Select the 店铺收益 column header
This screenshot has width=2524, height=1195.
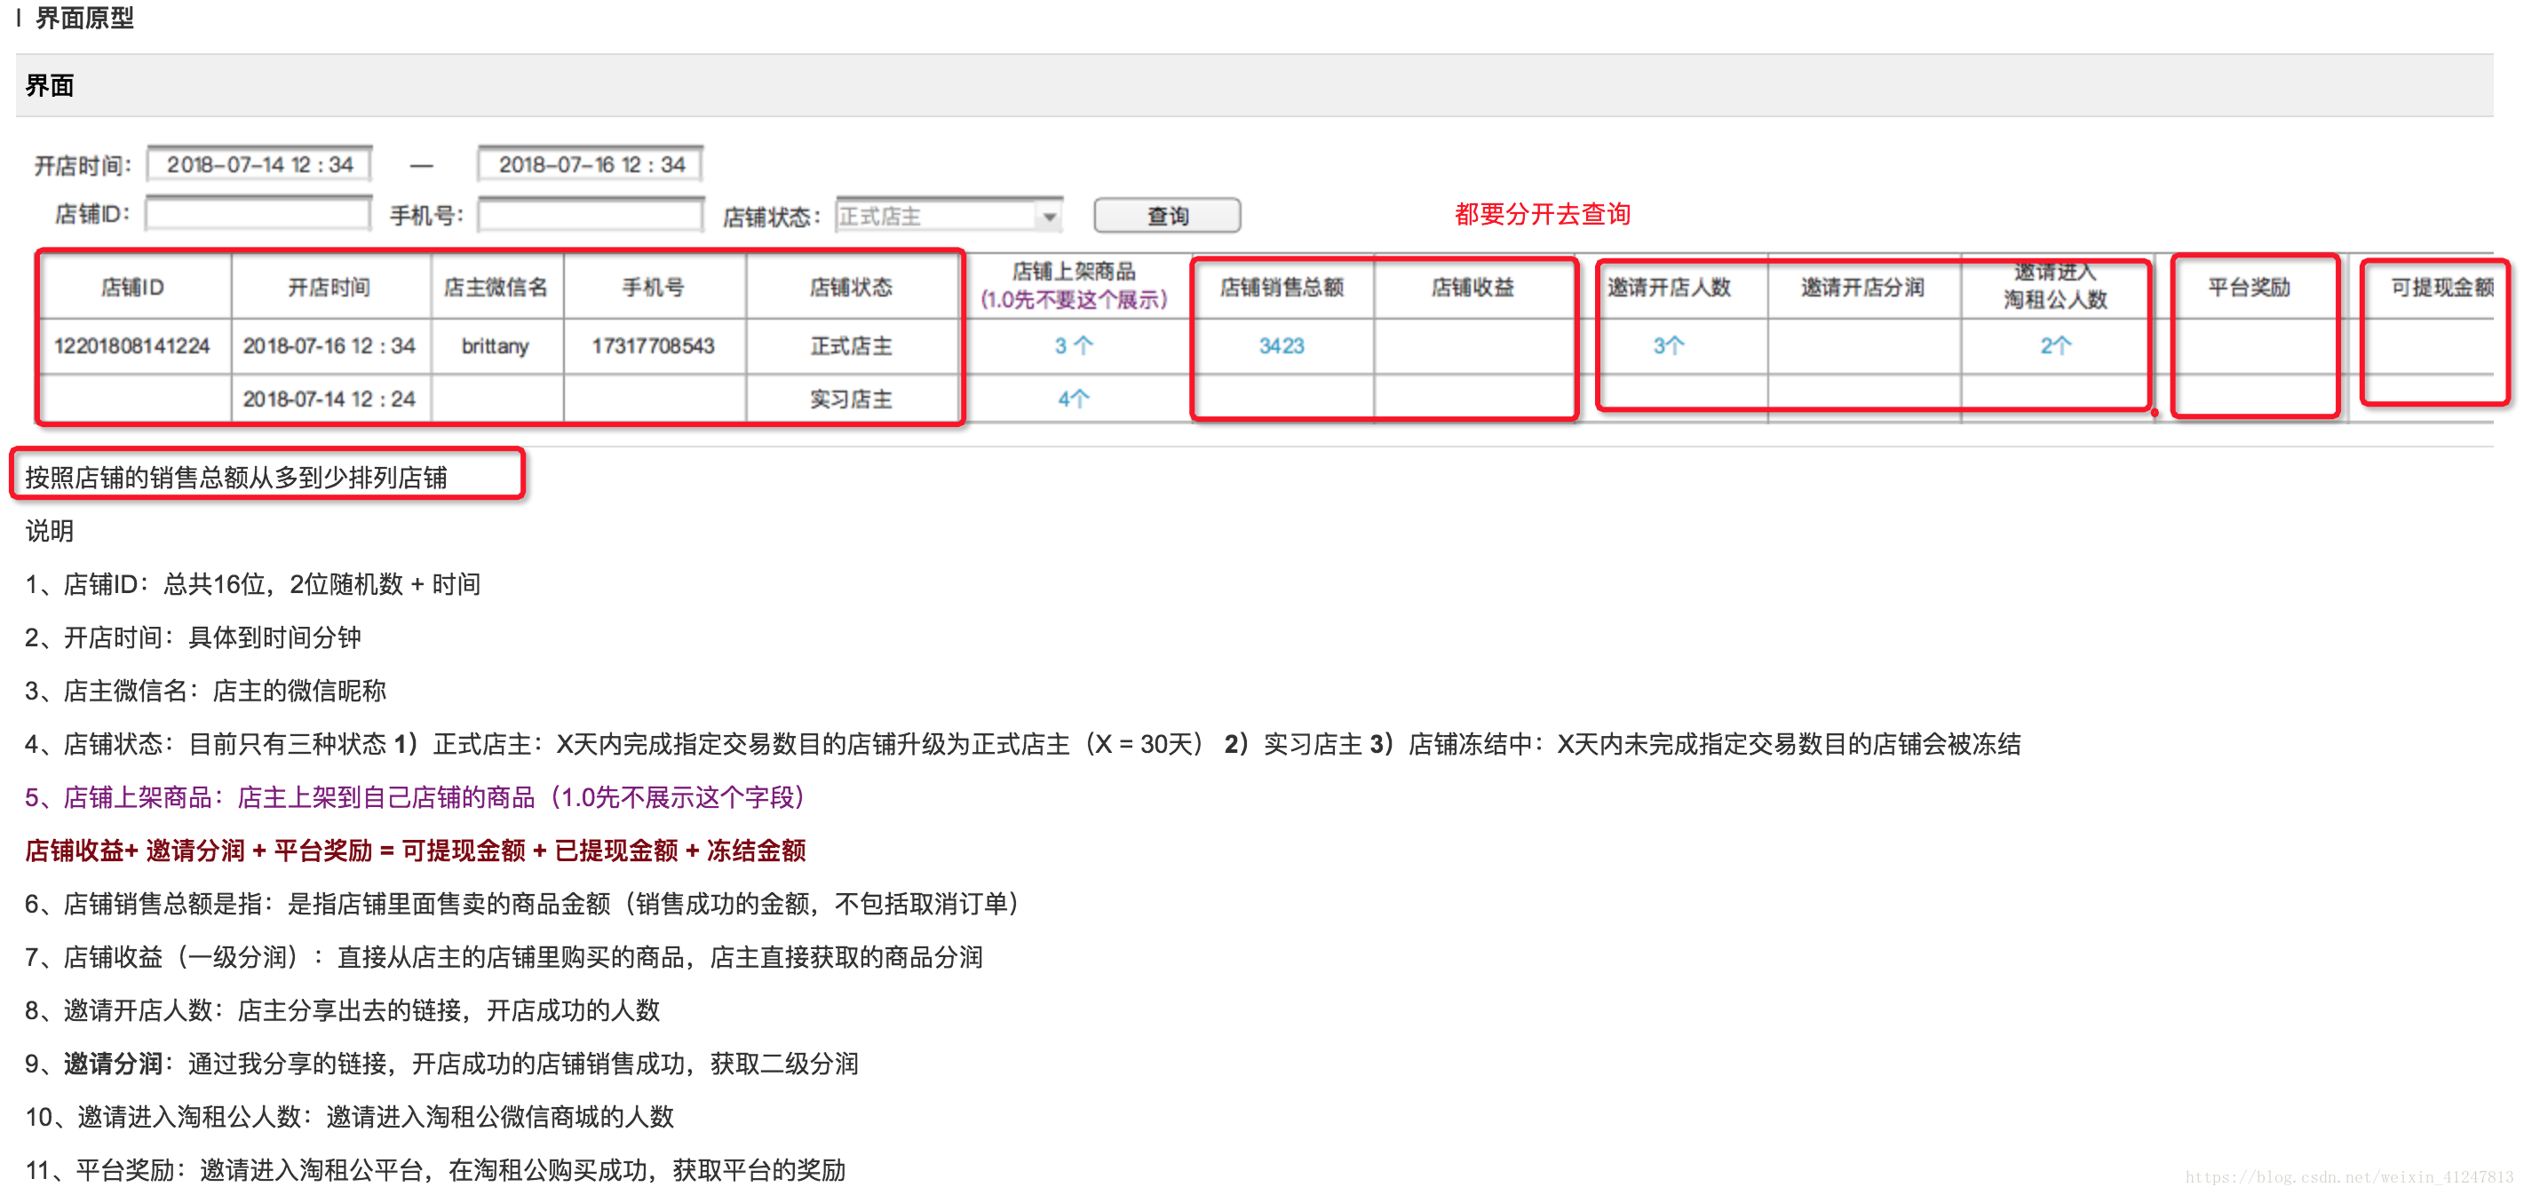pyautogui.click(x=1472, y=287)
